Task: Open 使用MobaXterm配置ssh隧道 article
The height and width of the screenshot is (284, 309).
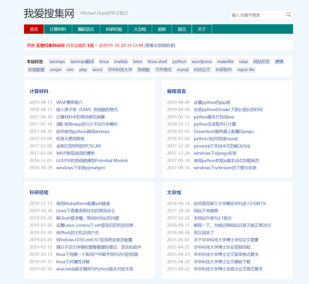Action: pyautogui.click(x=83, y=203)
